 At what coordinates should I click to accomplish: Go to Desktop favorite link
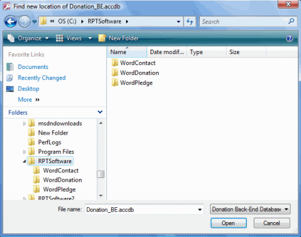[29, 89]
